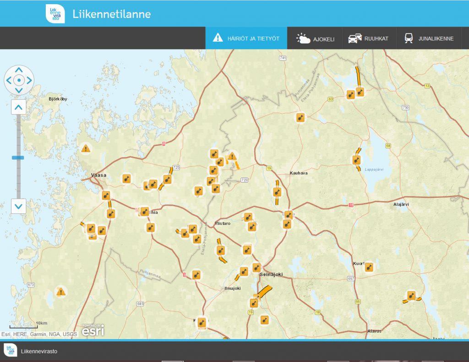The width and height of the screenshot is (469, 362).
Task: Pan the map left with the arrow
Action: click(9, 81)
